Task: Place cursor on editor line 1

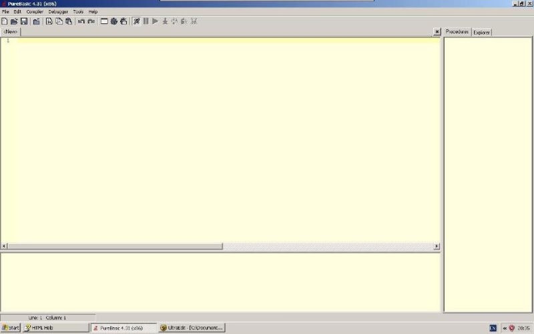Action: pyautogui.click(x=228, y=41)
